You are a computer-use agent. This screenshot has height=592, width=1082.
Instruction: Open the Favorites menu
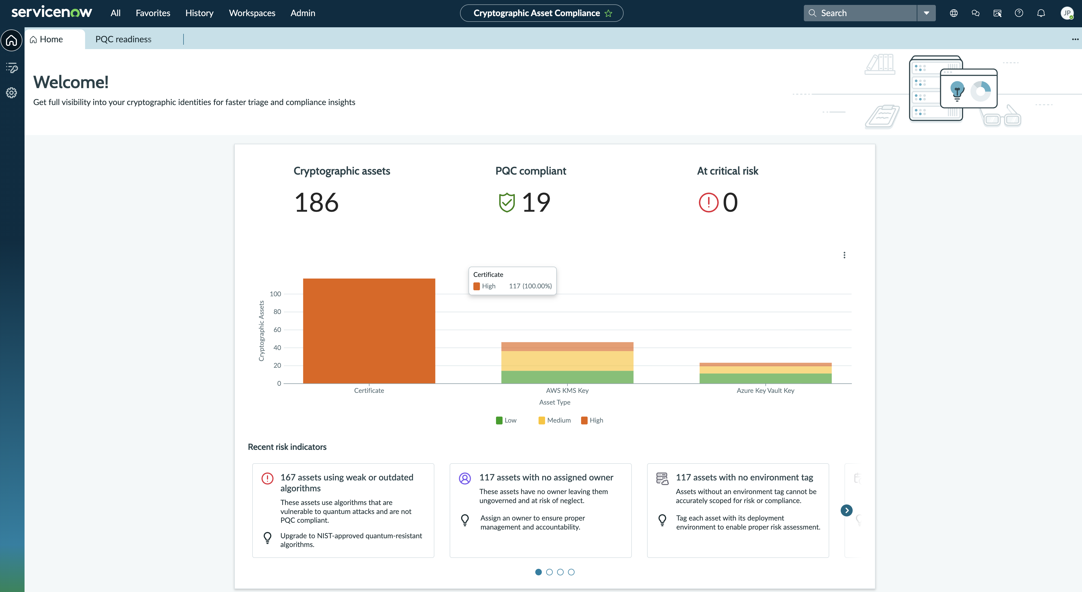[x=153, y=13]
